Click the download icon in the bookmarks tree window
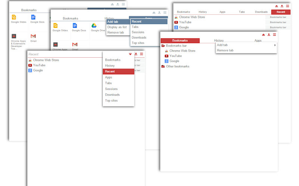Screen dimensions: 299x186 [269, 35]
